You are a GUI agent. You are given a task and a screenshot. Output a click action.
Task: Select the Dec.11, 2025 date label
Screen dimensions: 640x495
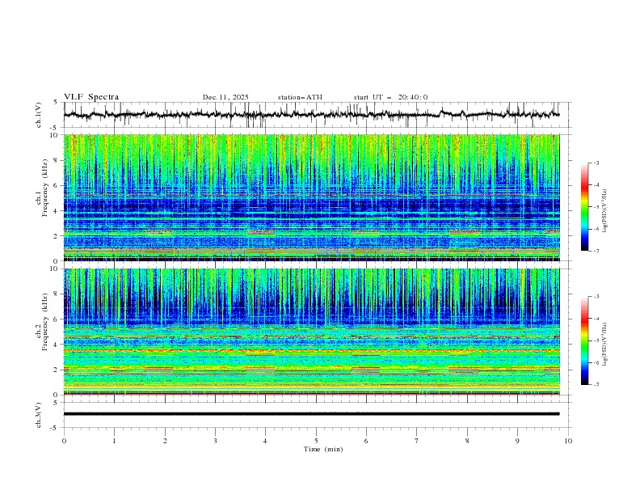(225, 97)
